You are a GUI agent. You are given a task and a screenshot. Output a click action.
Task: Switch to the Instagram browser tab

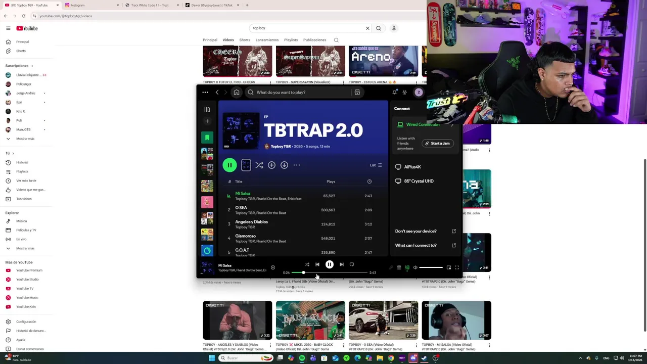click(x=92, y=5)
